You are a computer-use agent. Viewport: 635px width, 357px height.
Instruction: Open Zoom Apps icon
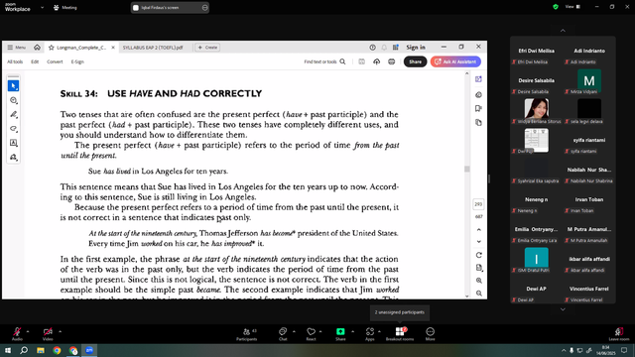[x=370, y=334]
